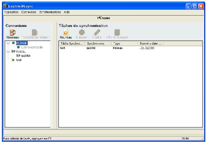Sort by Synchro avec column header

click(98, 44)
